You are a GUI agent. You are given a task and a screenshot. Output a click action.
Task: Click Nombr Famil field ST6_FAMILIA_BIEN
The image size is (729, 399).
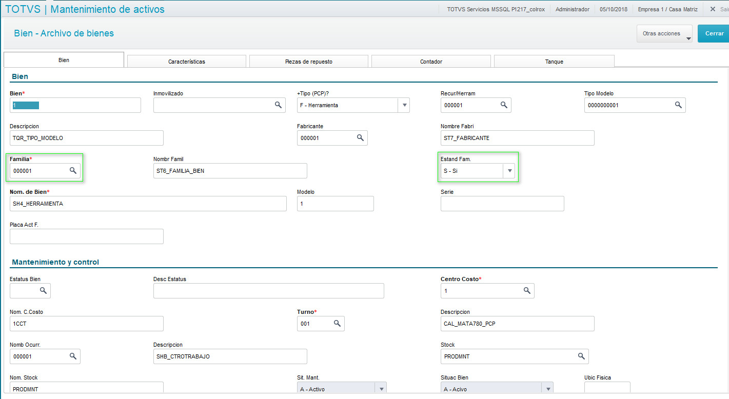pos(230,171)
